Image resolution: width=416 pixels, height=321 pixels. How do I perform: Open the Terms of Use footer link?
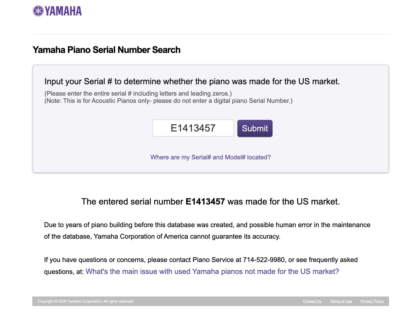(341, 301)
